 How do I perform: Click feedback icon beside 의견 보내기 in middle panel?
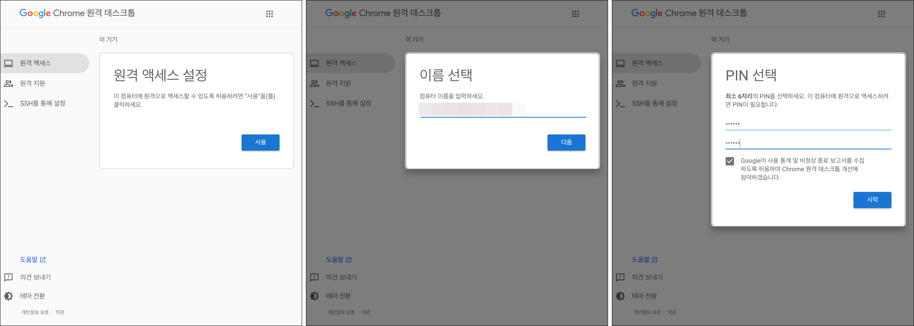[314, 277]
